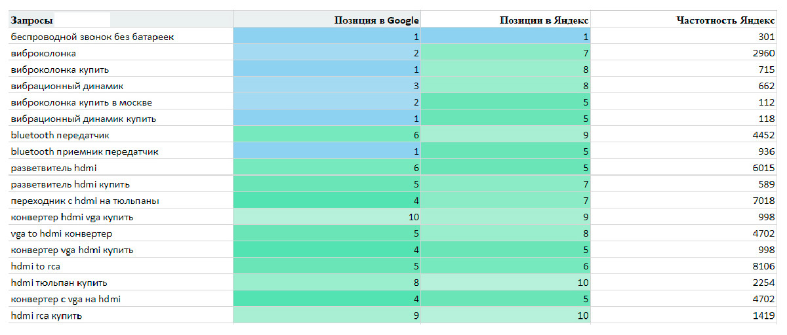The width and height of the screenshot is (787, 335).
Task: Click the frequency value 2960
Action: 684,53
